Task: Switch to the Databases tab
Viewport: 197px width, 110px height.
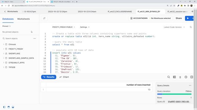Action: coord(8,19)
